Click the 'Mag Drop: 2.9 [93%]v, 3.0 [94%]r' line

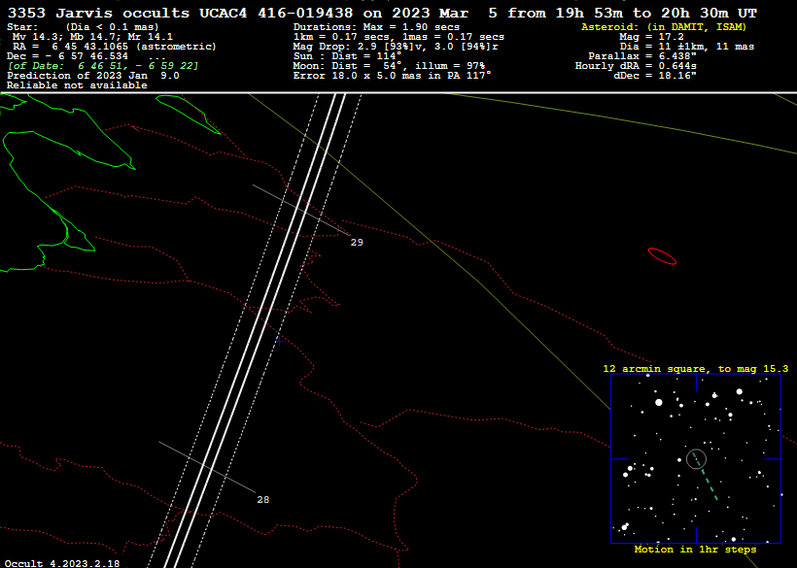coord(396,47)
